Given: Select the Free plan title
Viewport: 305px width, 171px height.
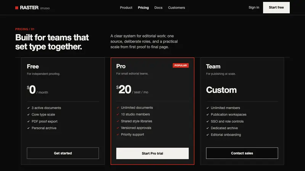Looking at the screenshot, I should [x=33, y=66].
